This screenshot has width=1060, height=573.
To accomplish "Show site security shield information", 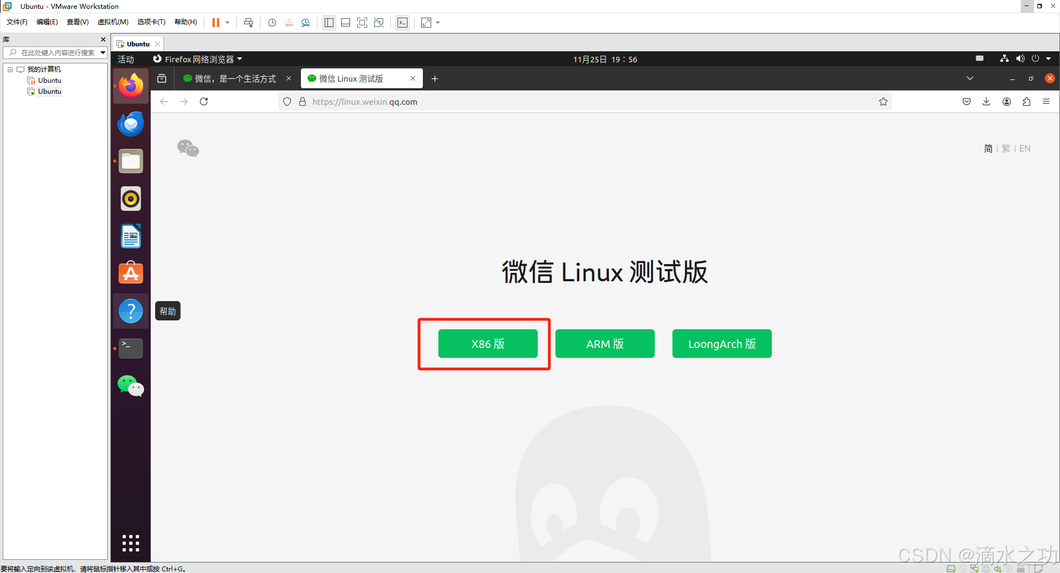I will coord(287,101).
